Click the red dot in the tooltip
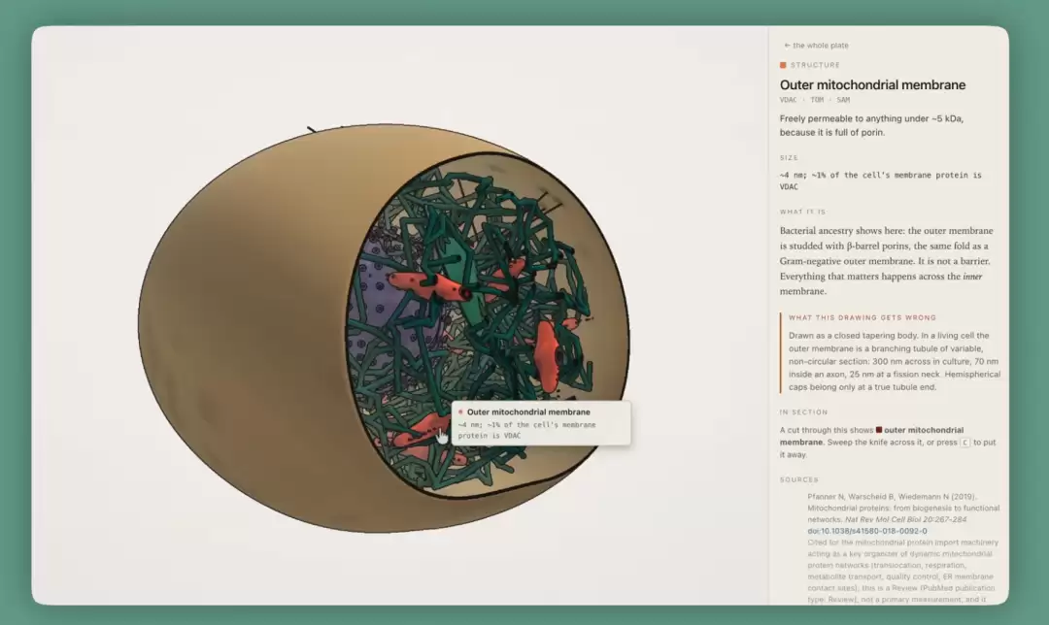 point(460,411)
